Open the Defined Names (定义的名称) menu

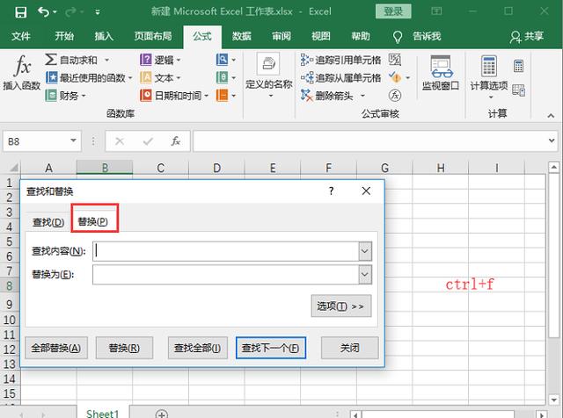[268, 76]
